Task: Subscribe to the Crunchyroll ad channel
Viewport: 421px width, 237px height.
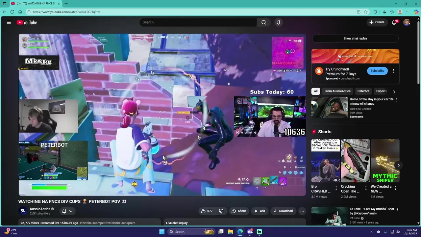Action: [x=377, y=71]
